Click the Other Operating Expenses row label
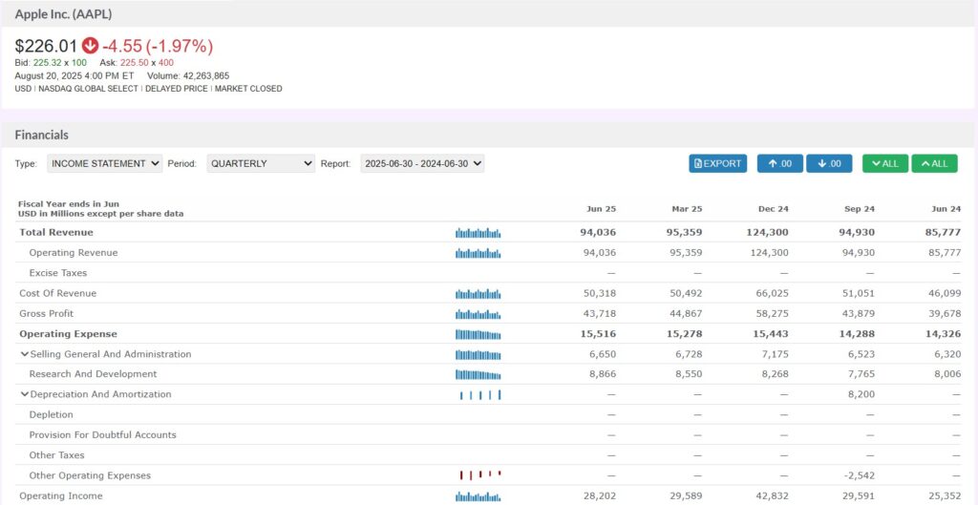This screenshot has width=978, height=505. point(90,475)
